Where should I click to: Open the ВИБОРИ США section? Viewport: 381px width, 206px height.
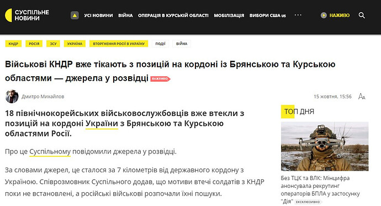[267, 15]
